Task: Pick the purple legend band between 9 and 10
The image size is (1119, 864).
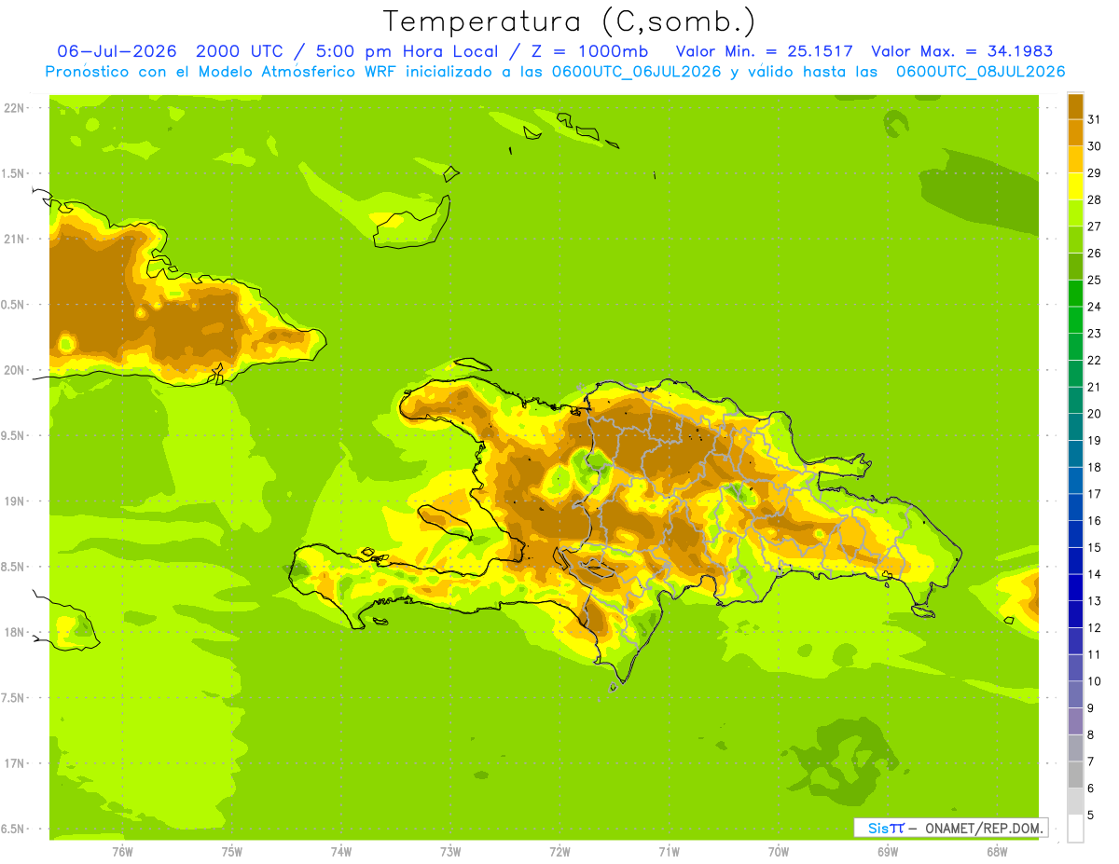Action: coord(1075,694)
